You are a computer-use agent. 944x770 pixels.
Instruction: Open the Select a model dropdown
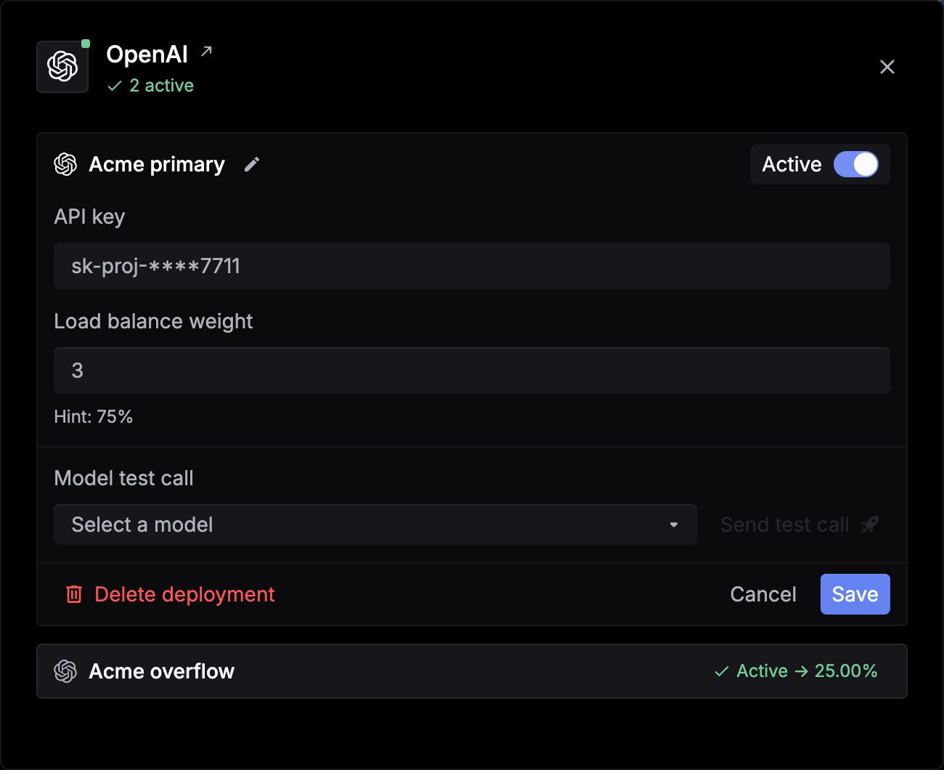375,524
